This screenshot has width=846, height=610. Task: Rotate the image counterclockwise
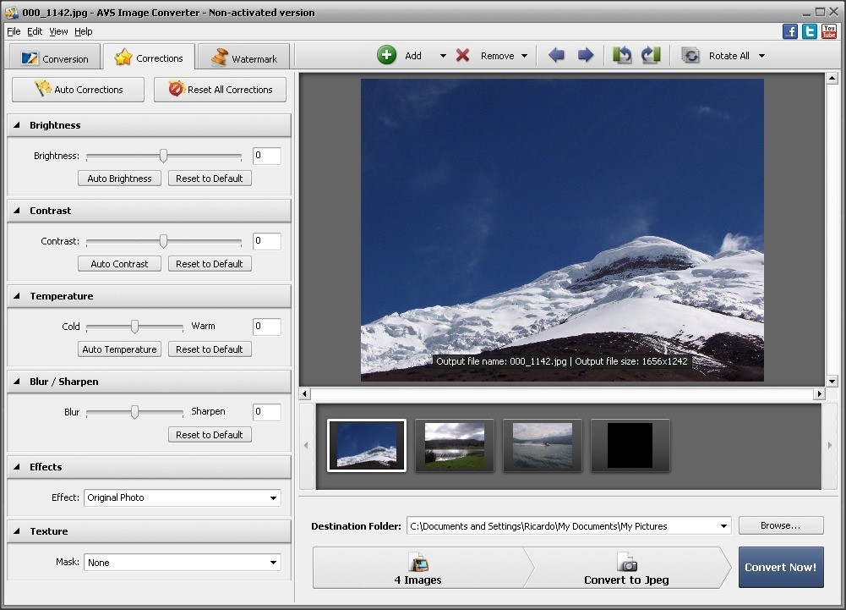pyautogui.click(x=623, y=54)
